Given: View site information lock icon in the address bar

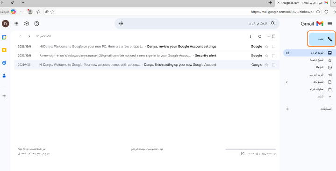Looking at the screenshot, I should click(x=318, y=12).
